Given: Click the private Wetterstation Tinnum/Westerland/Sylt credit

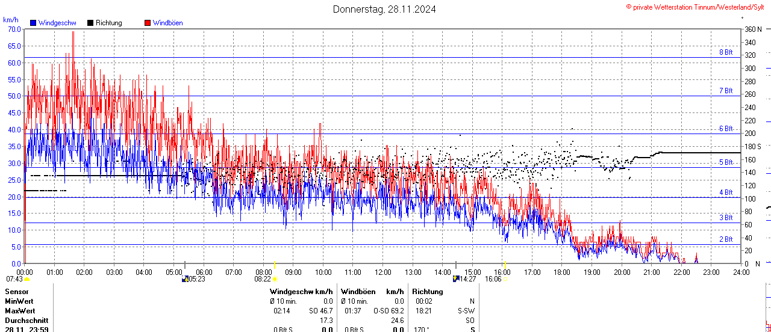Looking at the screenshot, I should coord(695,7).
